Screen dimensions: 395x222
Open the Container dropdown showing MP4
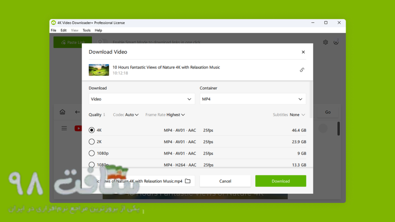(x=253, y=99)
